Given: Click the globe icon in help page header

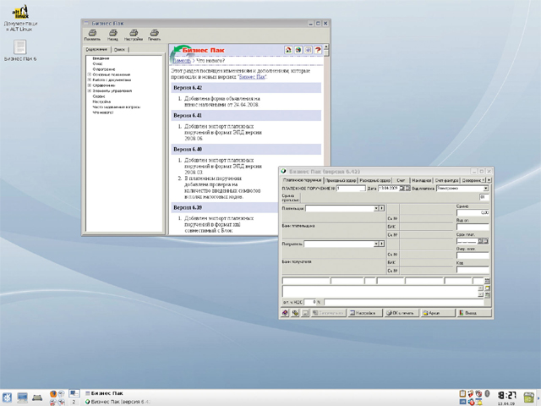Looking at the screenshot, I should point(298,50).
